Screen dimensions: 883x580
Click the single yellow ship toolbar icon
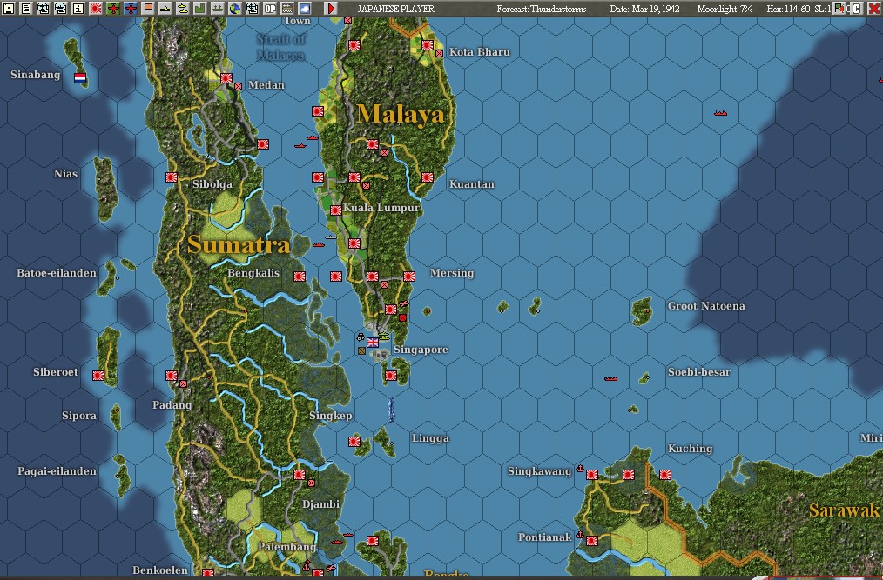tap(165, 9)
